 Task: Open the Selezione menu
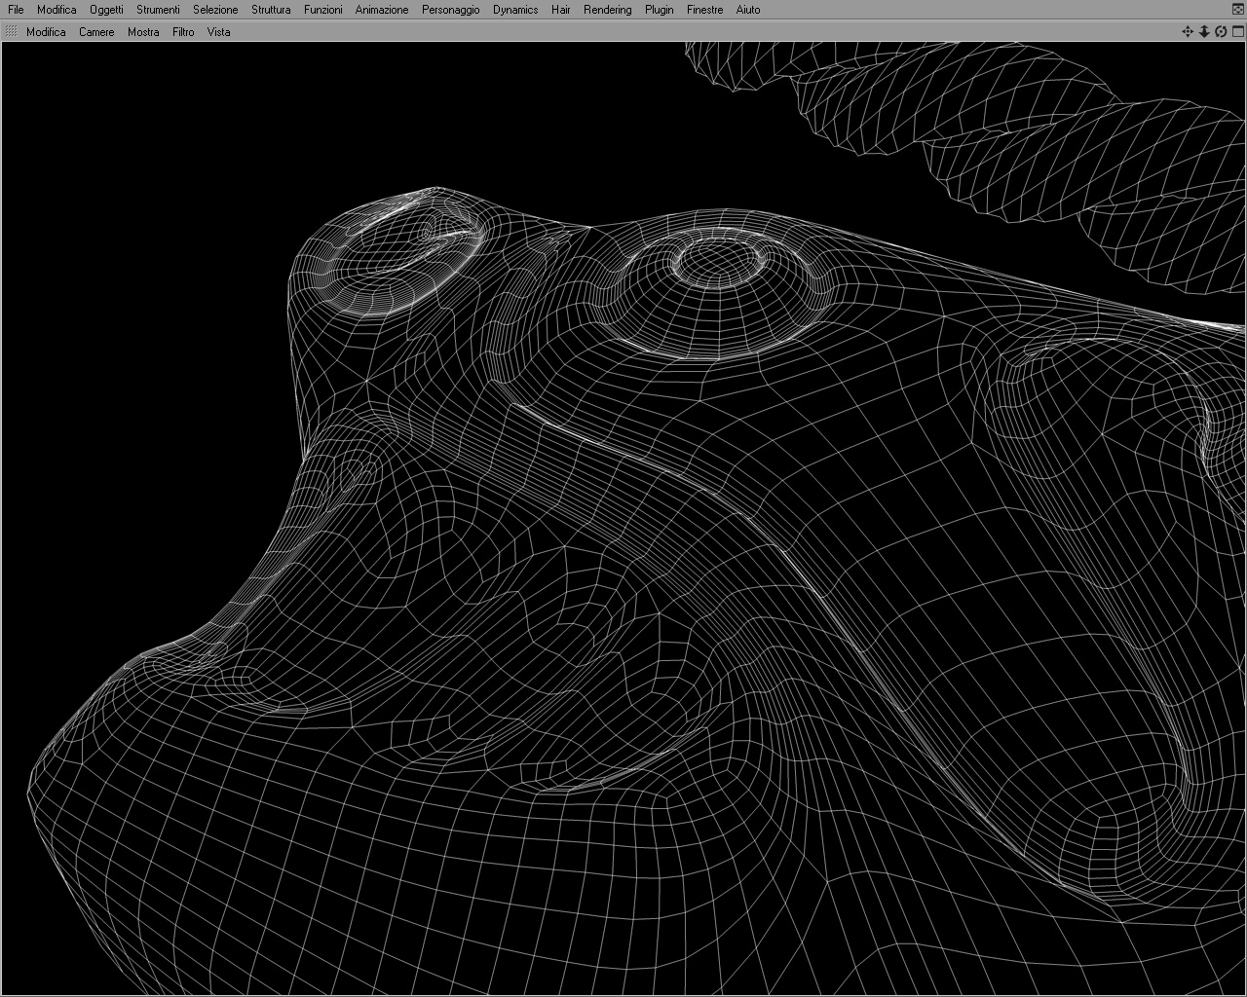point(215,10)
